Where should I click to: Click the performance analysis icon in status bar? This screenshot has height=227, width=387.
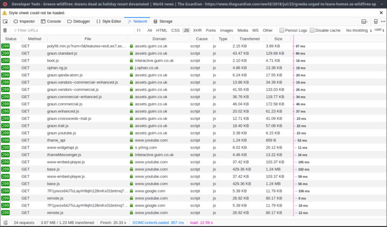coord(5,222)
